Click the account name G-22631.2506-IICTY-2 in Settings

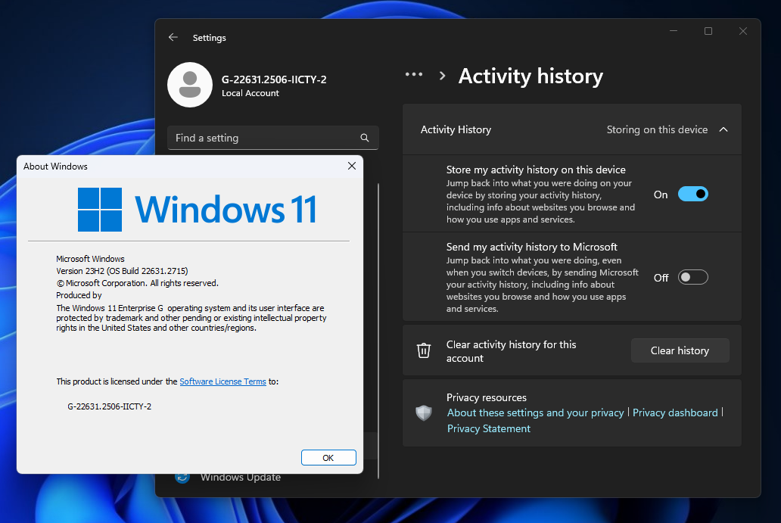pyautogui.click(x=274, y=79)
